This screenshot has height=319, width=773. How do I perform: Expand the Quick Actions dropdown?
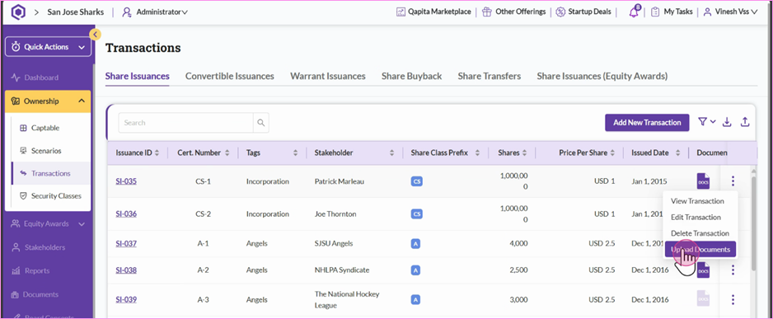[49, 47]
